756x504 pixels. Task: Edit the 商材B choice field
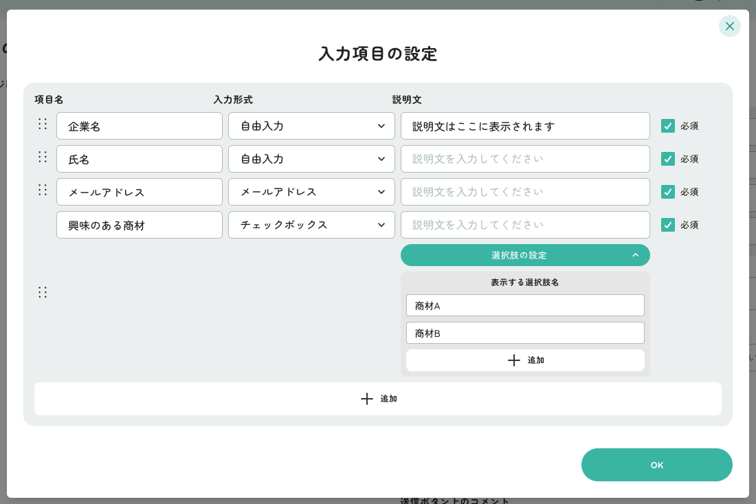(525, 333)
